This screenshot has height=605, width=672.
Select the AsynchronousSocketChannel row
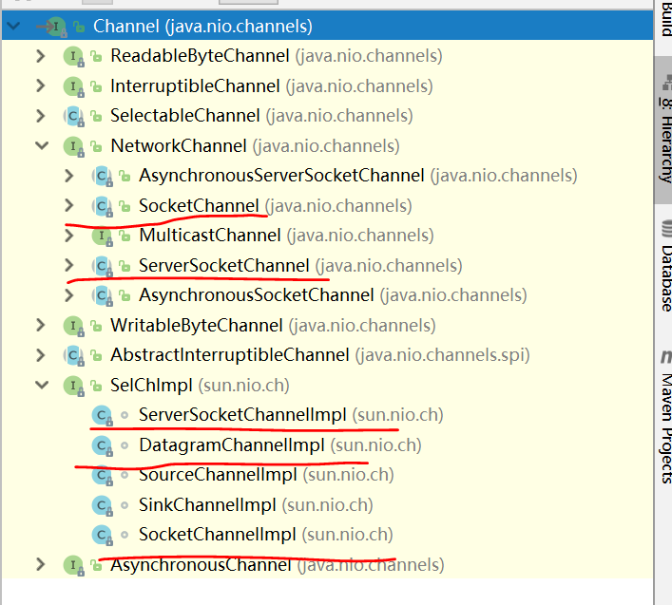coord(327,295)
